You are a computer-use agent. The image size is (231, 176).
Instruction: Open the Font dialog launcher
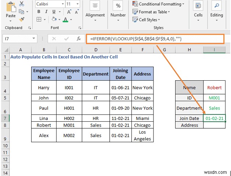click(x=80, y=28)
